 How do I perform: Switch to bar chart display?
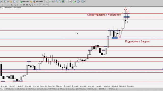coord(47,2)
